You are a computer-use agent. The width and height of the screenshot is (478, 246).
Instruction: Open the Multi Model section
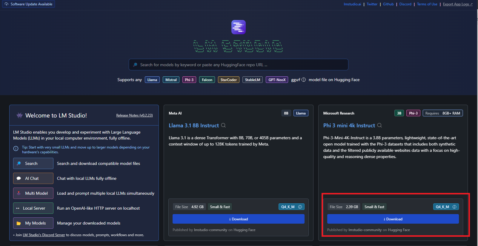pyautogui.click(x=33, y=193)
